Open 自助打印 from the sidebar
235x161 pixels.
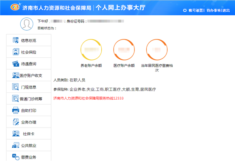pos(29,110)
